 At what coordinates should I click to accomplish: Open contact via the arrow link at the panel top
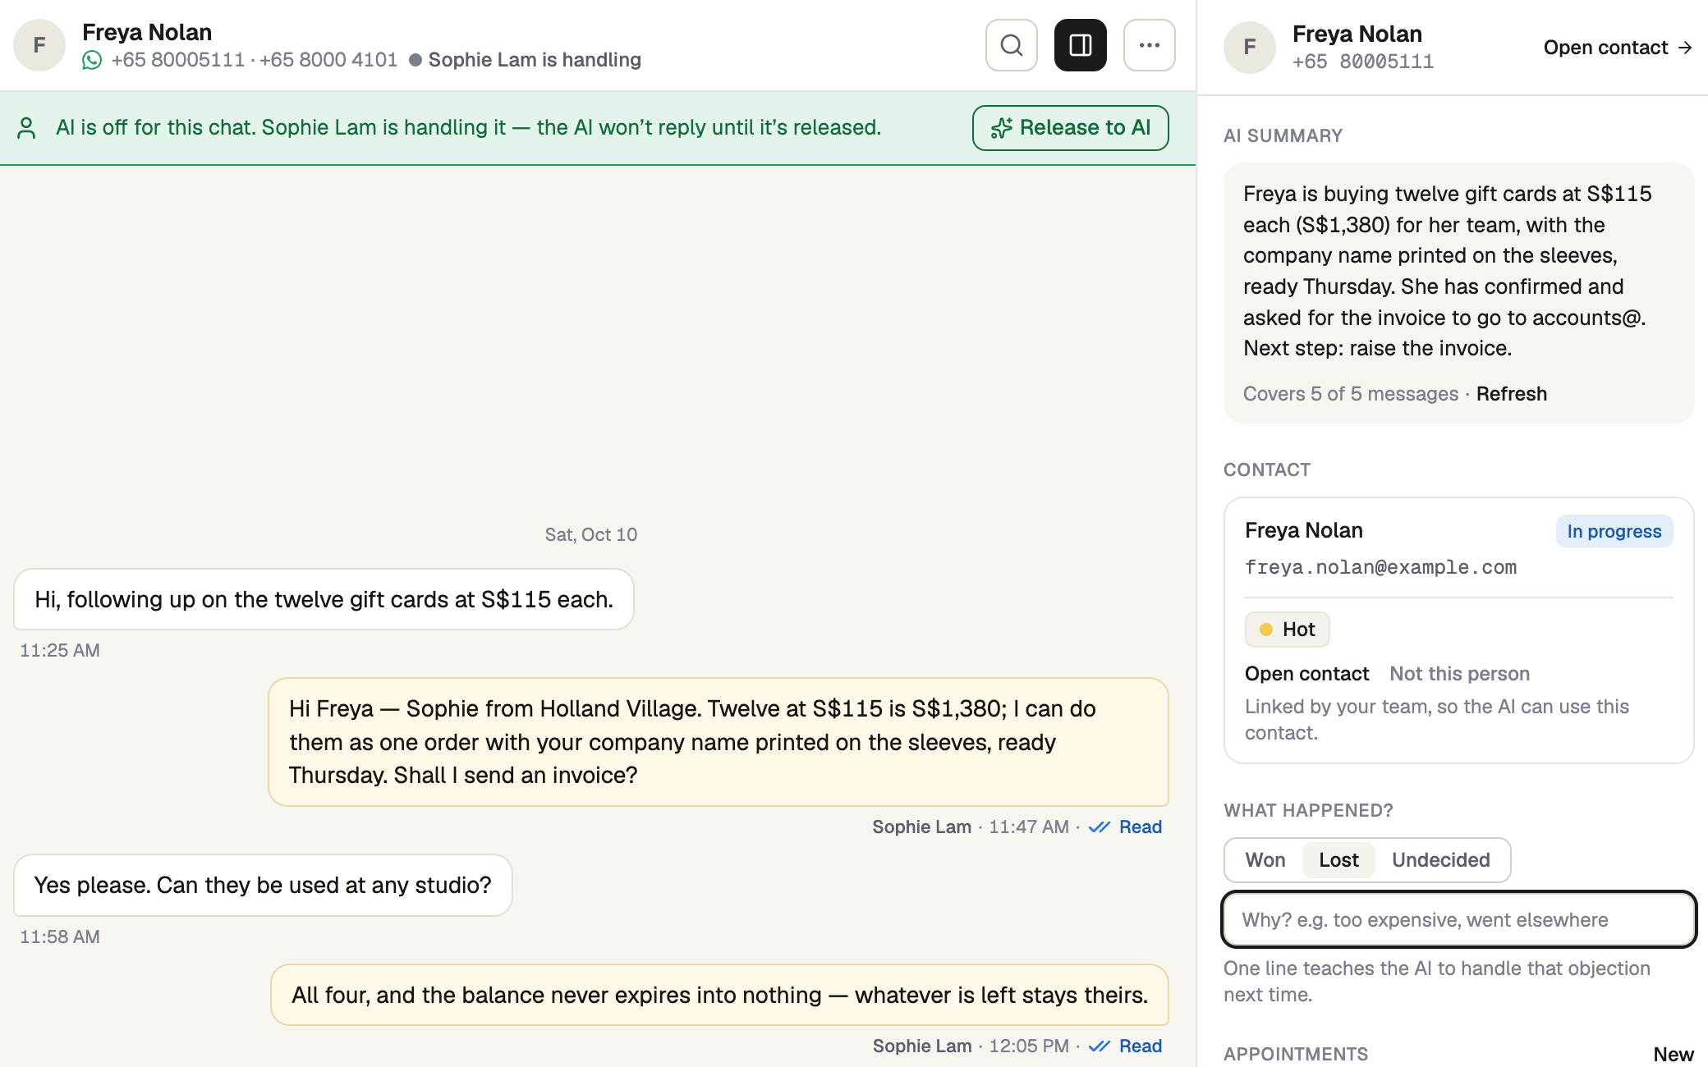pyautogui.click(x=1618, y=48)
